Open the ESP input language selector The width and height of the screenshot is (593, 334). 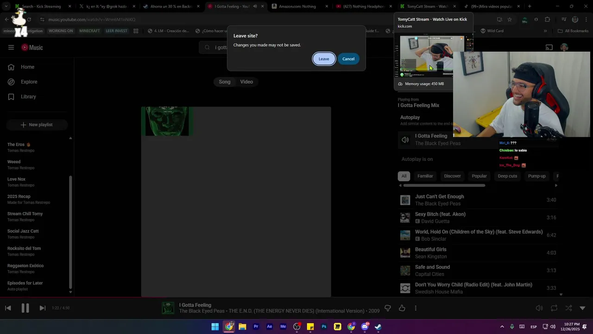[534, 327]
